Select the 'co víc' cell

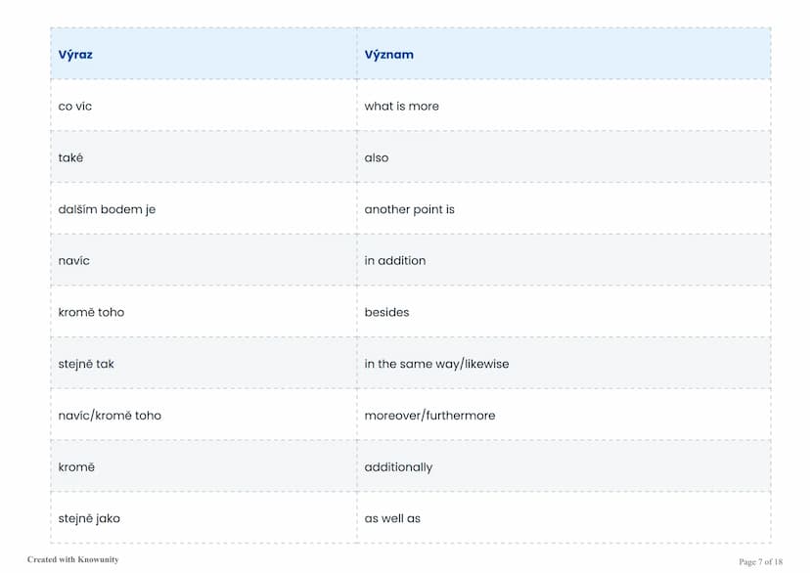(203, 106)
